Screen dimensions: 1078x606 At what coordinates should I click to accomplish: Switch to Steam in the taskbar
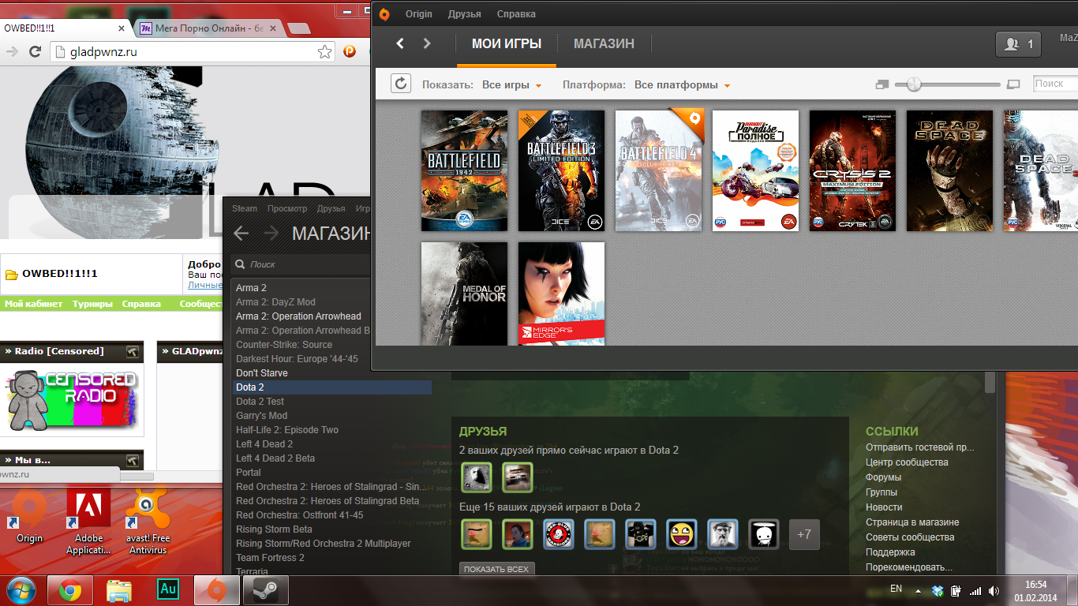[265, 589]
